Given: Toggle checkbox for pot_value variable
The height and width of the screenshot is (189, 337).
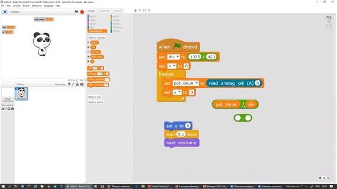Looking at the screenshot, I should pyautogui.click(x=88, y=57).
